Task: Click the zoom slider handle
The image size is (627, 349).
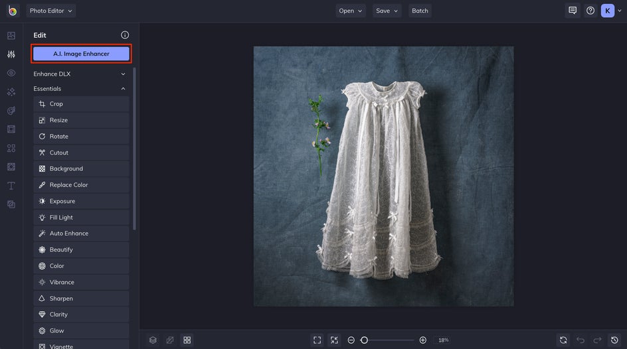Action: tap(364, 340)
